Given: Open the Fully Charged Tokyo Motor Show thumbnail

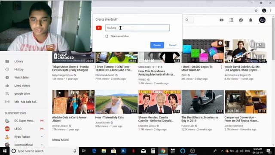Looking at the screenshot, I should (x=73, y=57).
